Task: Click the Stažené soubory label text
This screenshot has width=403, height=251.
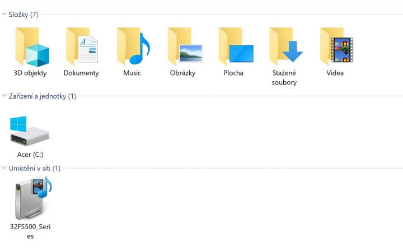Action: click(x=284, y=78)
